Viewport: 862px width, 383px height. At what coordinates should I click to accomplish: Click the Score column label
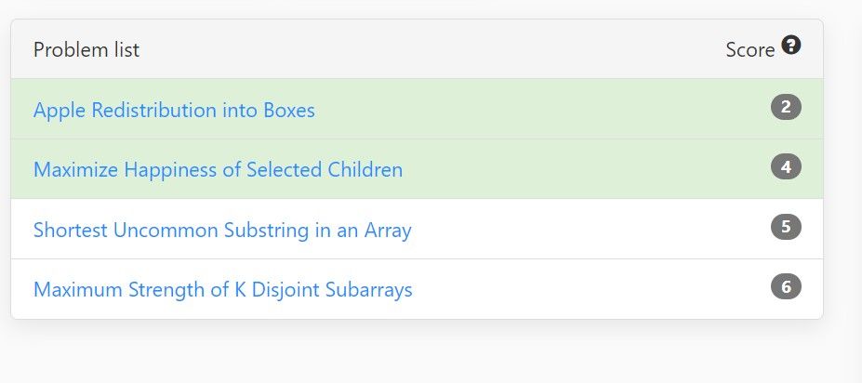coord(749,50)
